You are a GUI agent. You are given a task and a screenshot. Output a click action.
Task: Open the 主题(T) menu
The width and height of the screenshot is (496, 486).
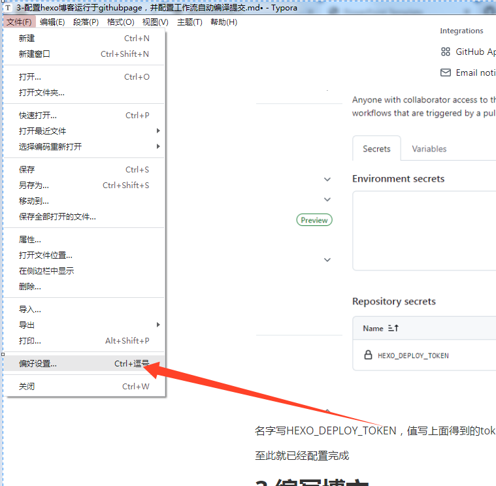pyautogui.click(x=190, y=22)
